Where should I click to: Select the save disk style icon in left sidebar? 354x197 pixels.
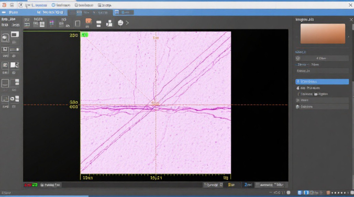click(x=5, y=50)
